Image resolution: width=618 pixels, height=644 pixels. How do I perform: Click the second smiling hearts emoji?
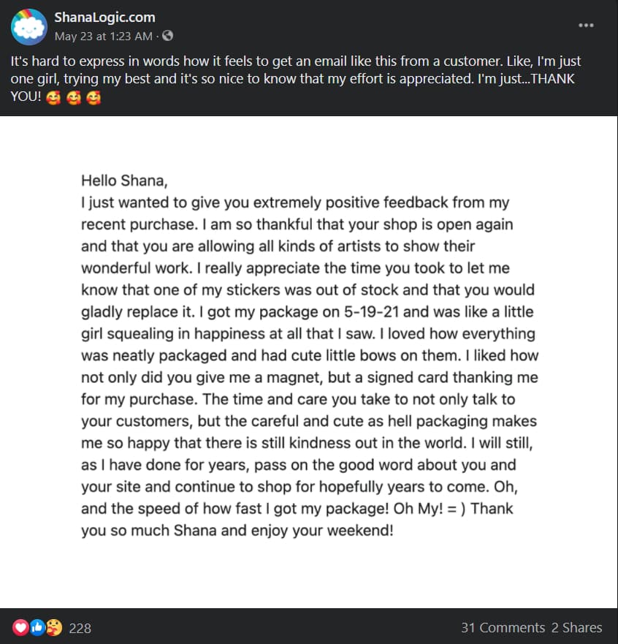tap(74, 98)
